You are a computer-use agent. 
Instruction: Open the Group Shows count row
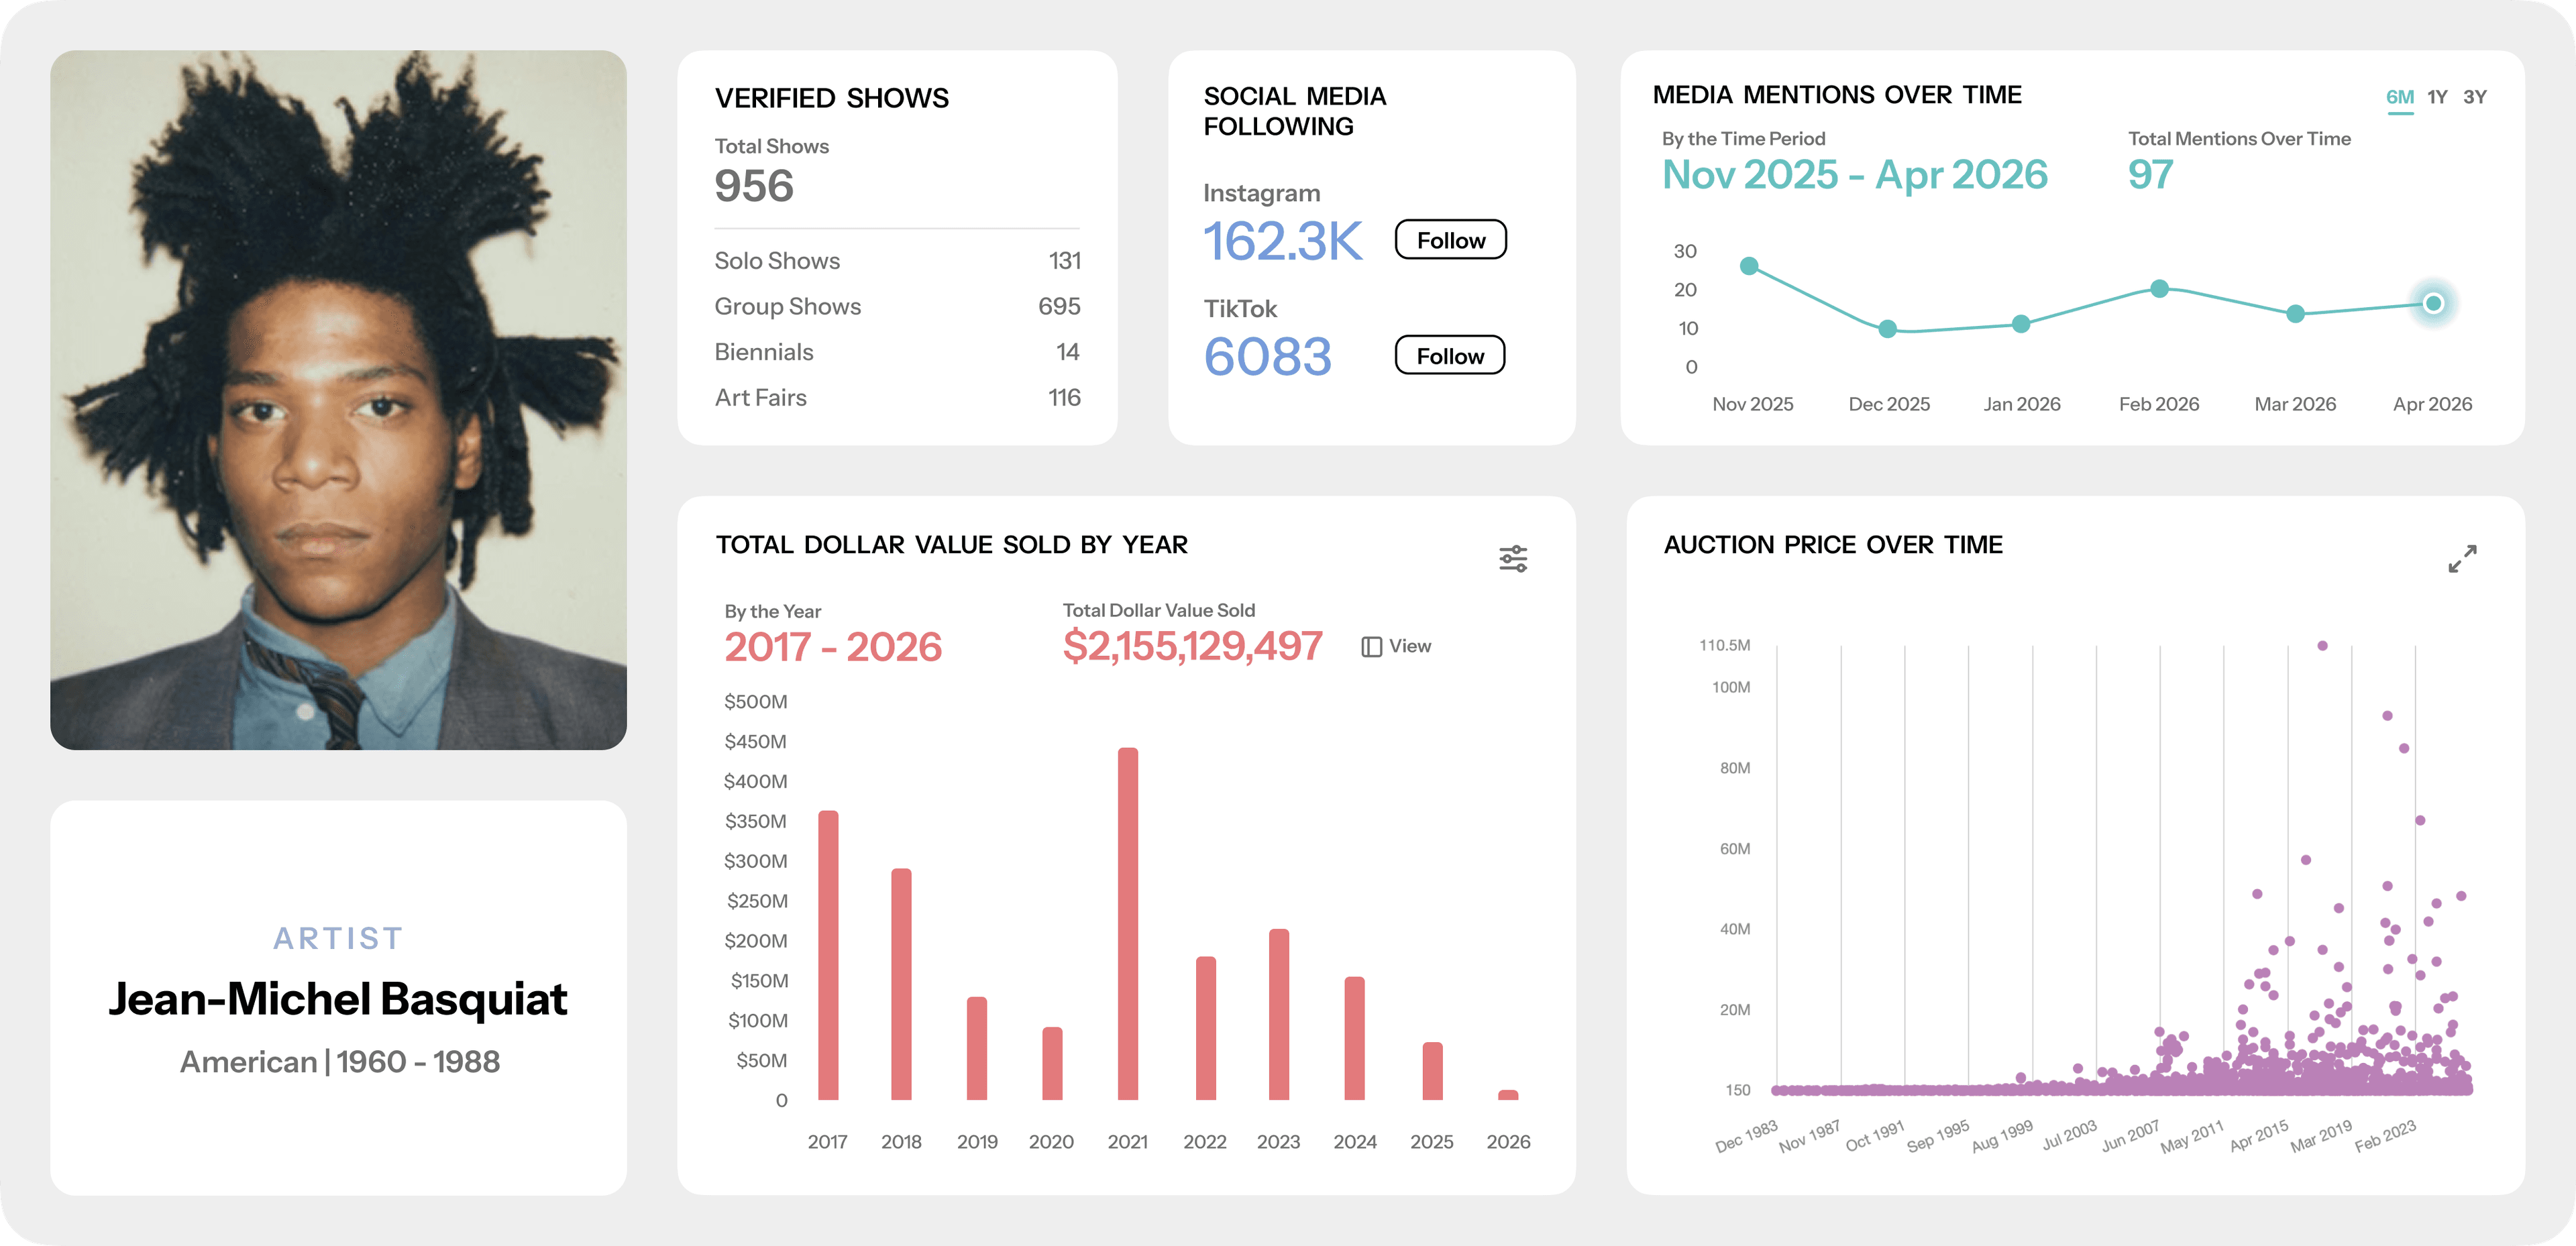click(897, 307)
